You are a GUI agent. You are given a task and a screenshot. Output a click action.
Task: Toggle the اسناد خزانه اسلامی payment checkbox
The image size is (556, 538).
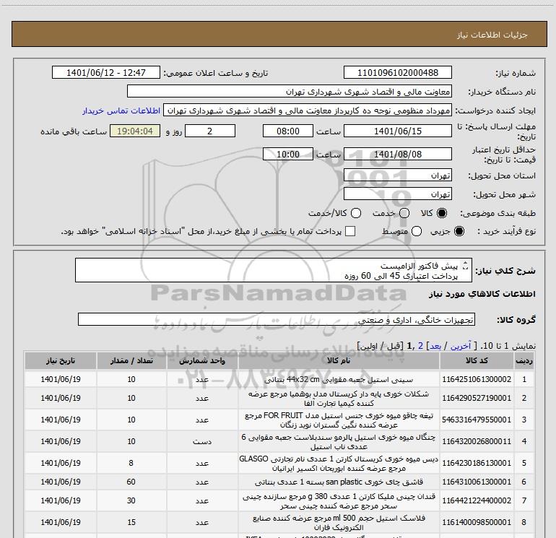tap(350, 231)
